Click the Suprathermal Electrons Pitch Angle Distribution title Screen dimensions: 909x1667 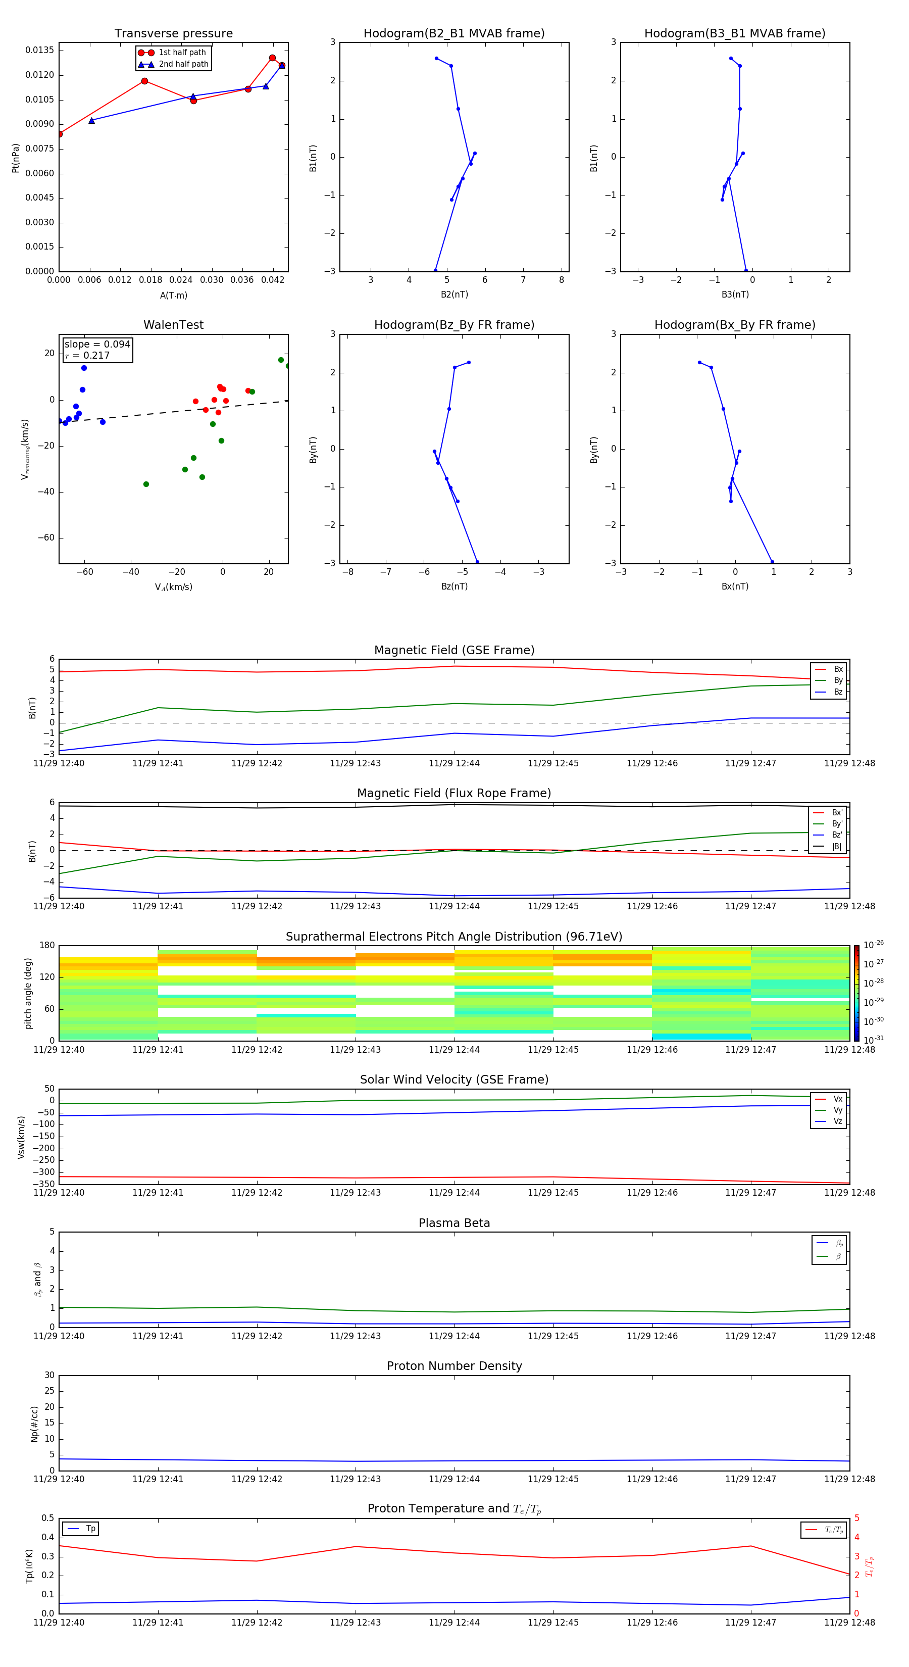pyautogui.click(x=454, y=937)
